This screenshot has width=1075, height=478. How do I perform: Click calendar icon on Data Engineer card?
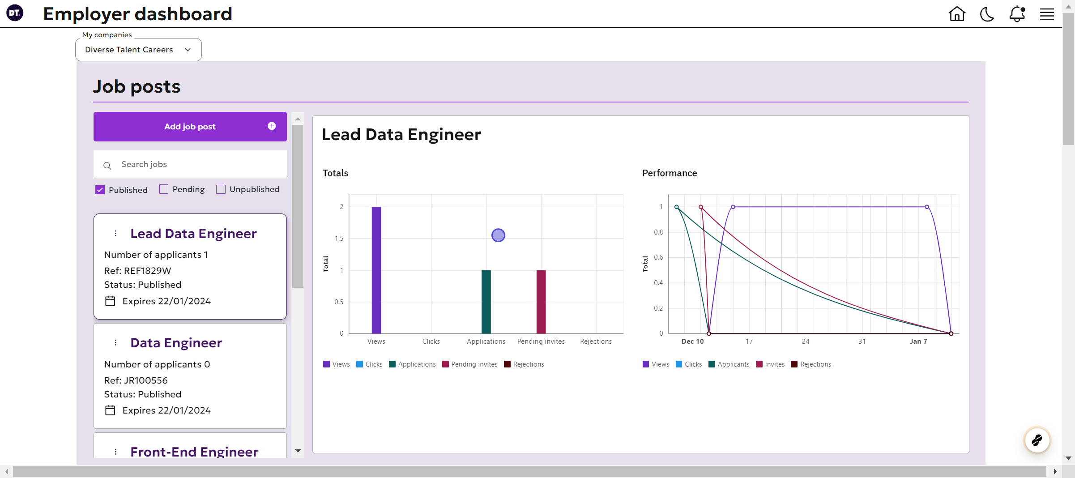[x=110, y=410]
